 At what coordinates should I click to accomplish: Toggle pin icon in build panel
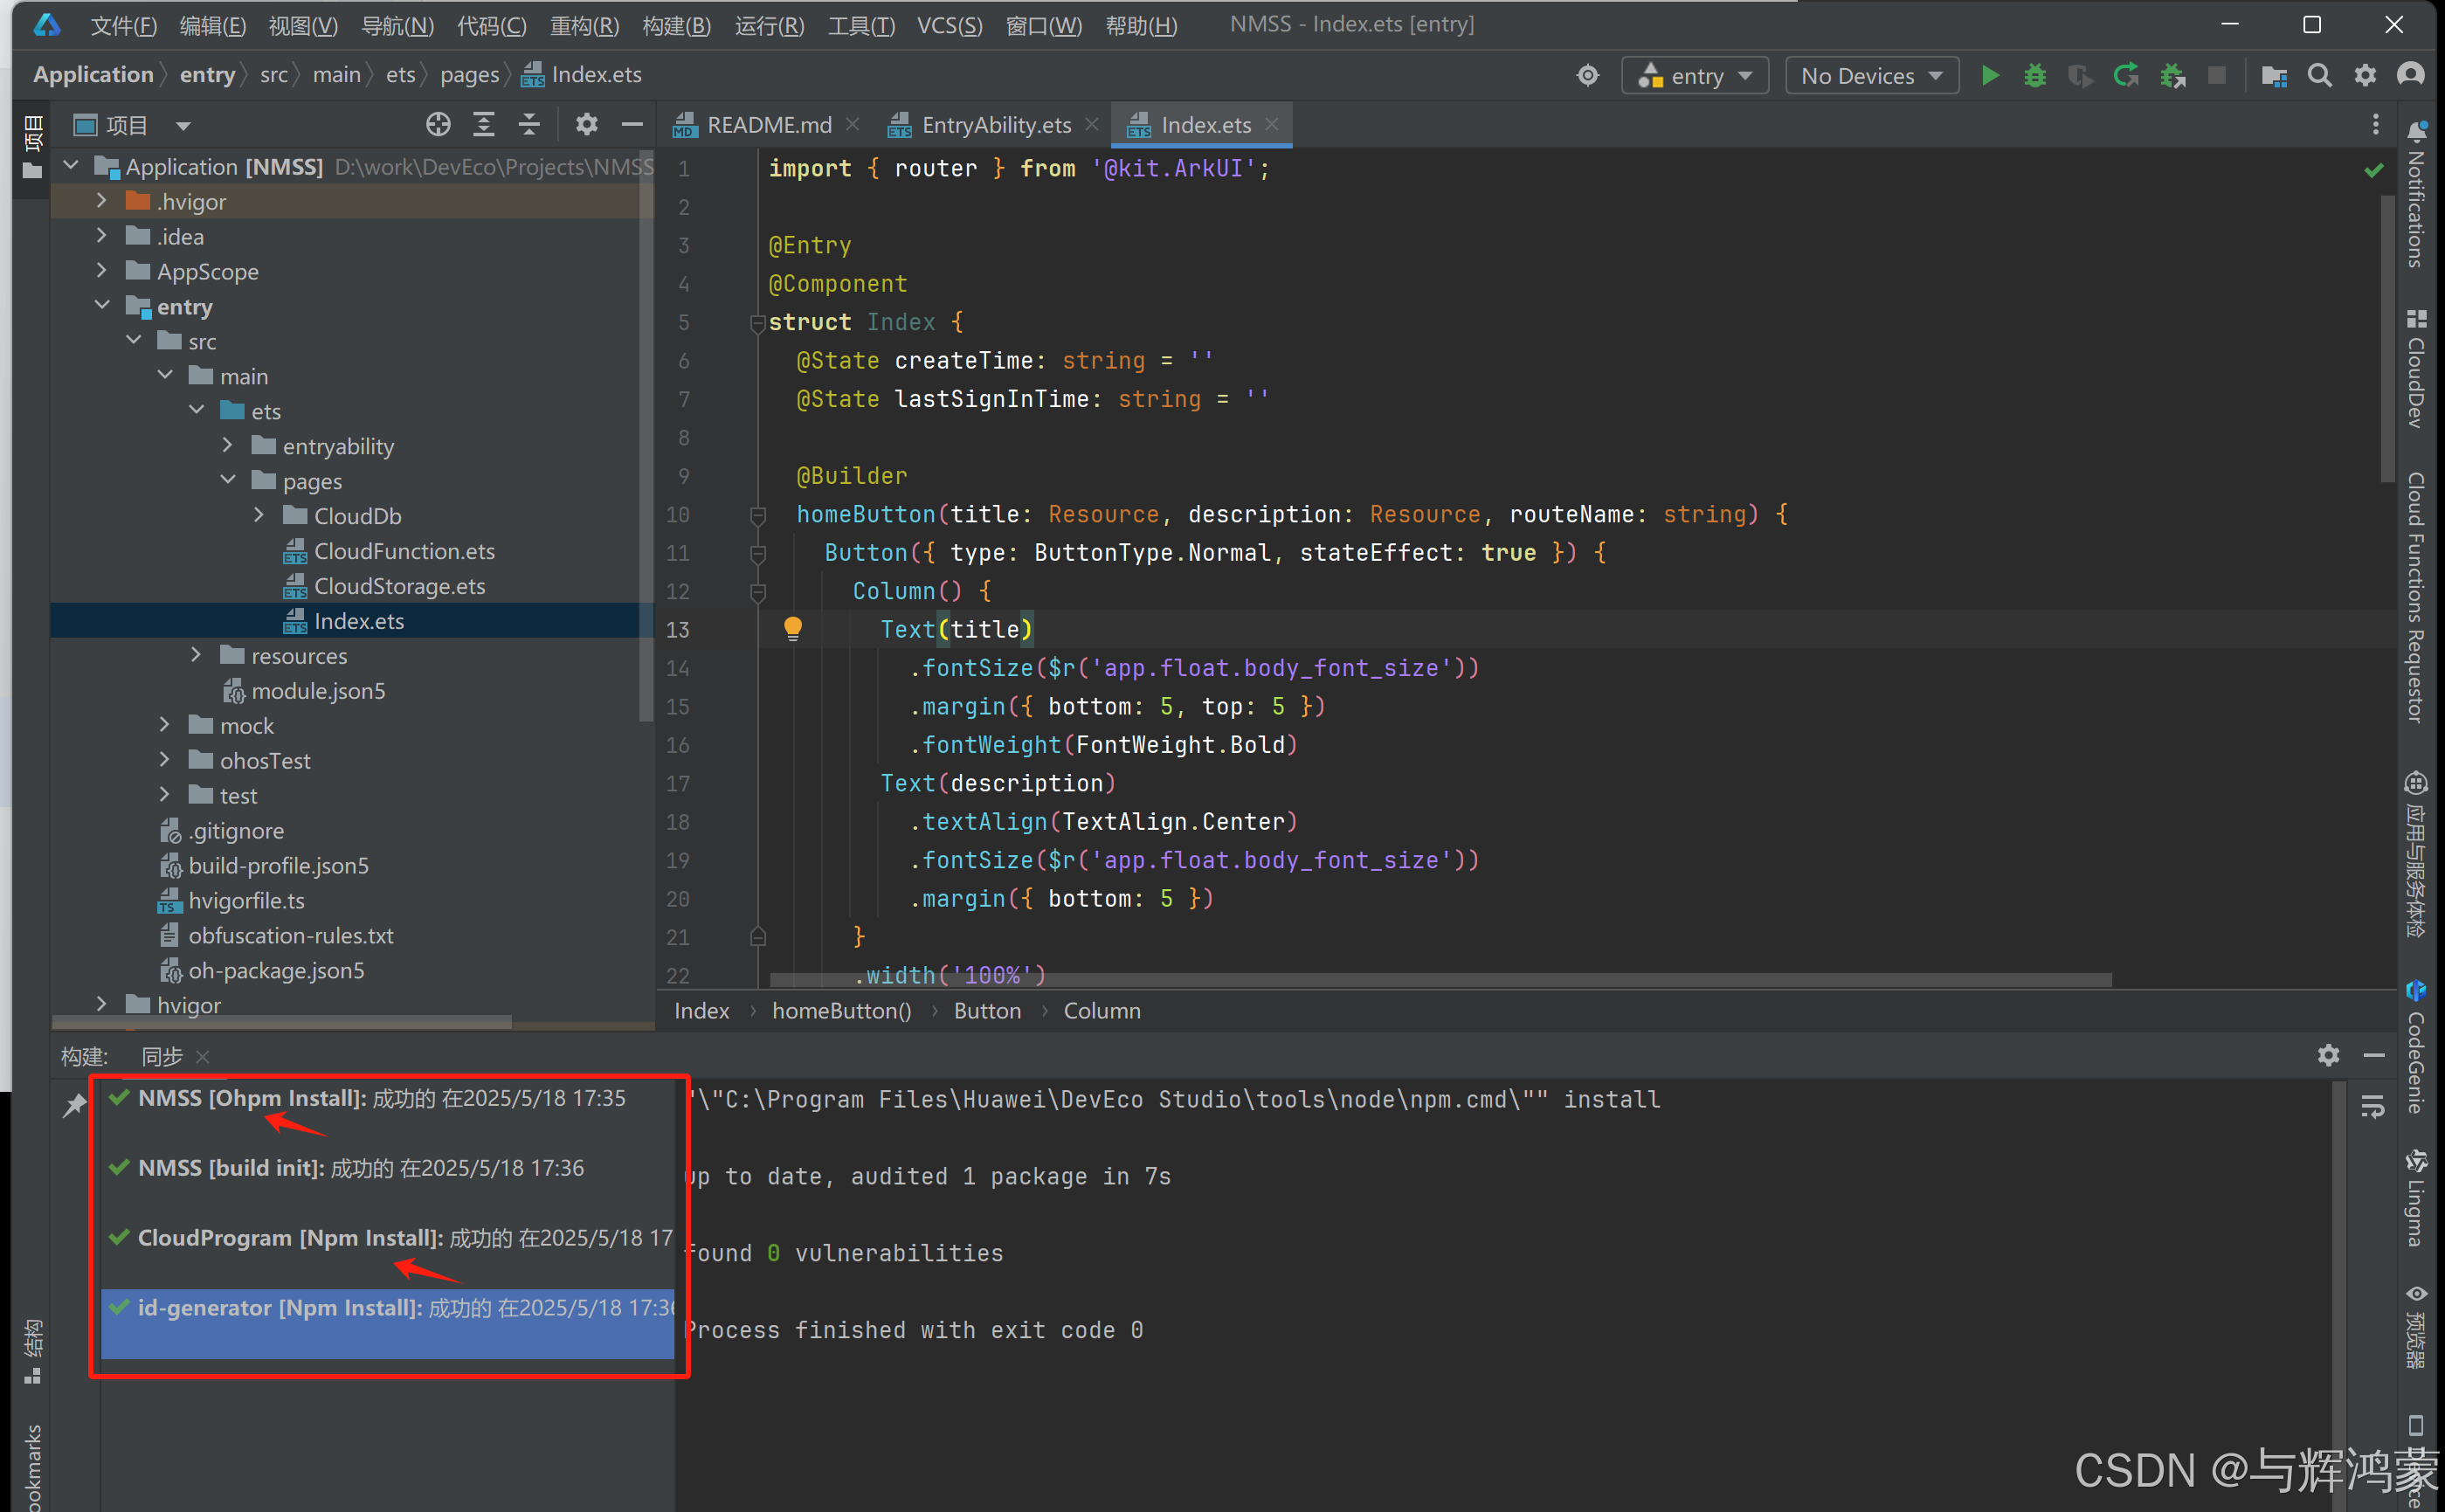coord(75,1104)
